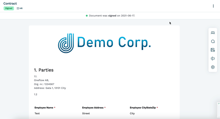Click the '1.2' clause number
Viewport: 220px width, 119px height.
point(35,94)
